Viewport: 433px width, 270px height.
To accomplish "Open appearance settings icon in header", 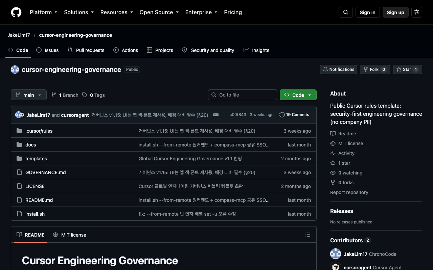I will tap(417, 12).
